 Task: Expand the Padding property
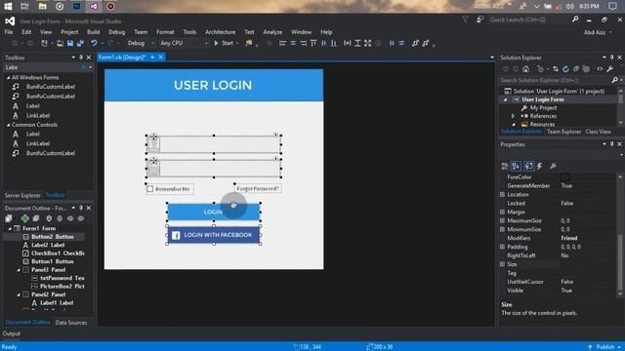[502, 247]
